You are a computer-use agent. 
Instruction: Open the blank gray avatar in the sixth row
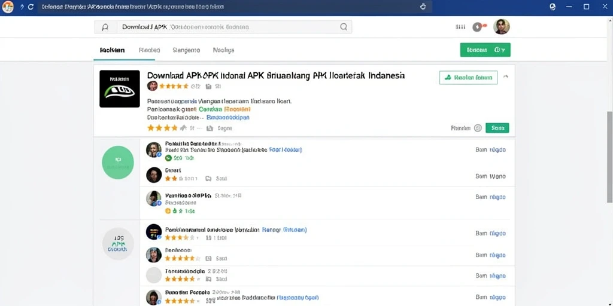tap(154, 275)
